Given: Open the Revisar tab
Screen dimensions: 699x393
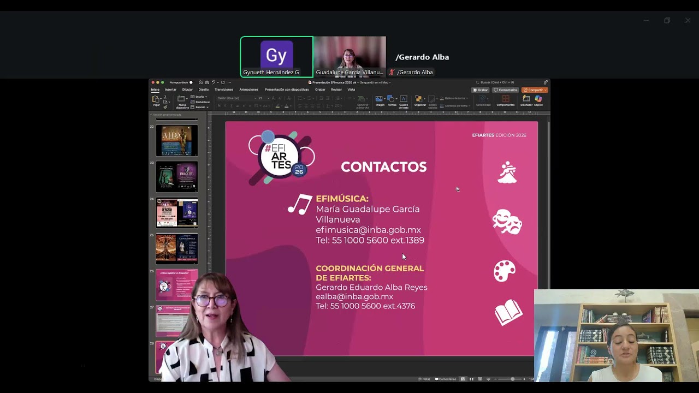Looking at the screenshot, I should [x=336, y=90].
